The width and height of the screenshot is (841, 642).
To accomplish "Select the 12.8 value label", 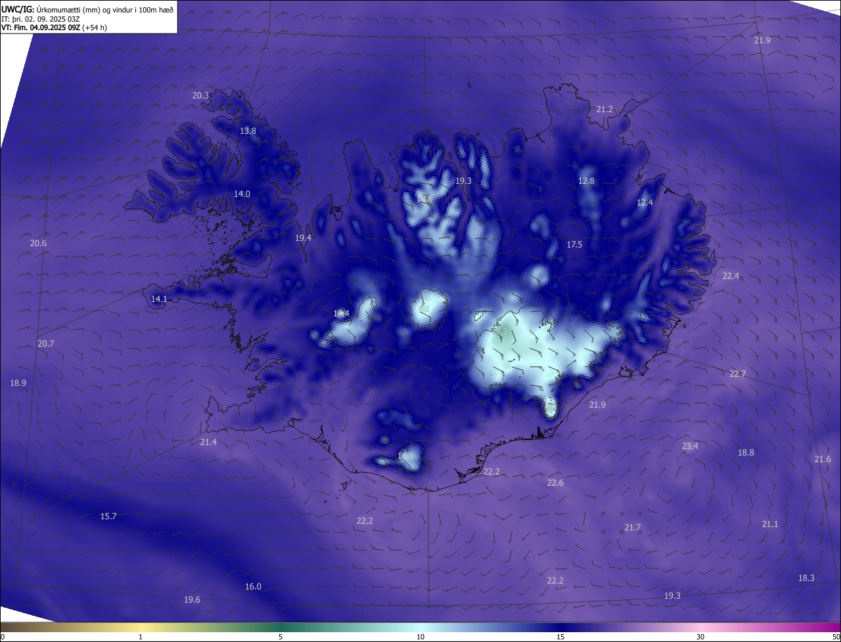I will pos(586,181).
